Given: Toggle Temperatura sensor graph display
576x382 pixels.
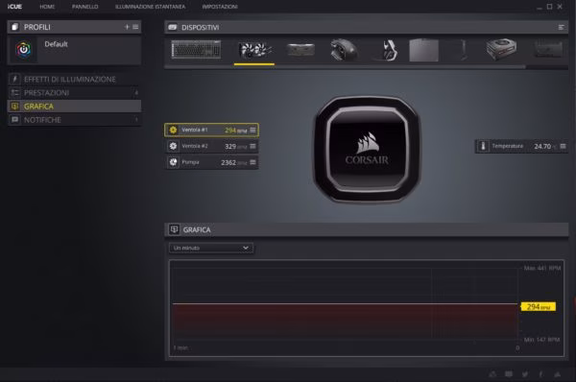Looking at the screenshot, I should coord(483,146).
